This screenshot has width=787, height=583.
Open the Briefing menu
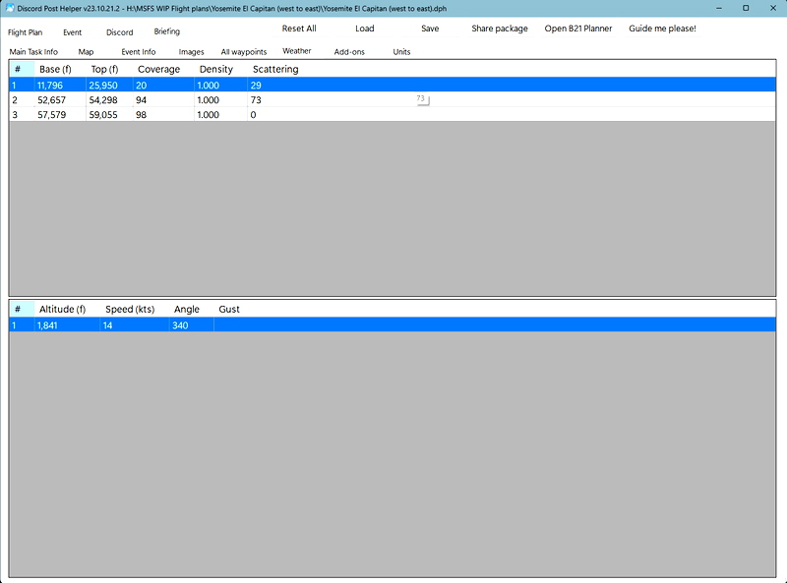pyautogui.click(x=165, y=31)
